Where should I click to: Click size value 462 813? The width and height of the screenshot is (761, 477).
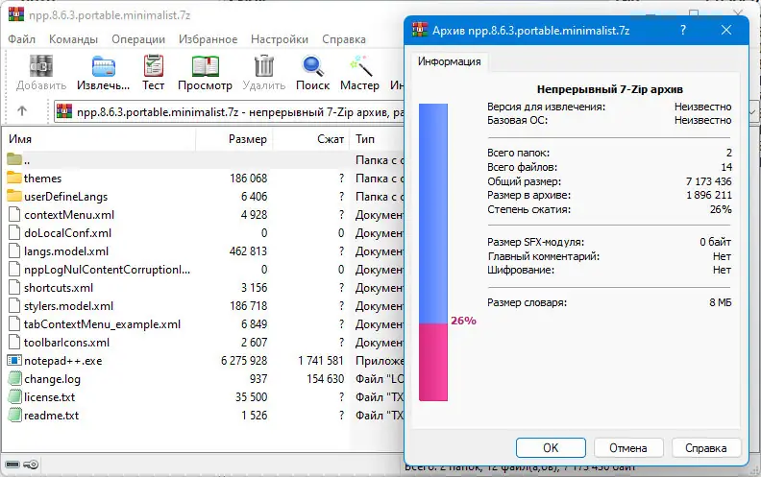[248, 251]
